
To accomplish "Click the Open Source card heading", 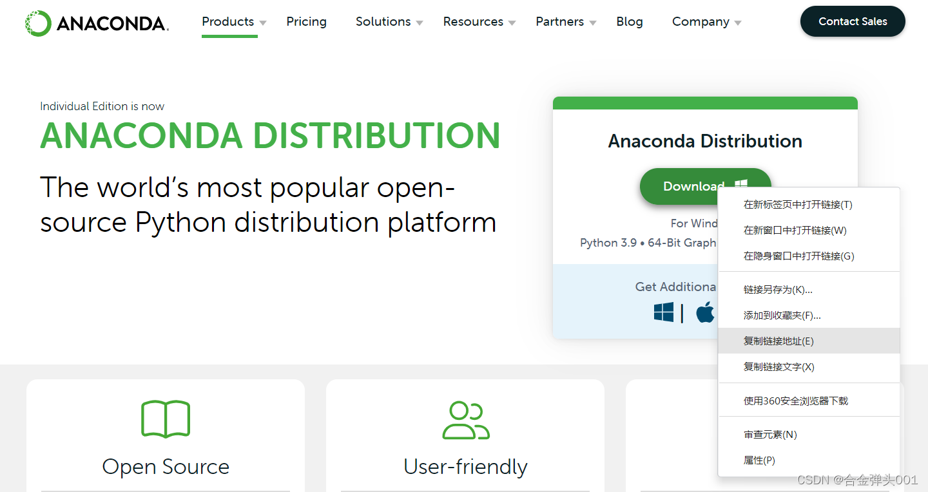I will click(166, 466).
